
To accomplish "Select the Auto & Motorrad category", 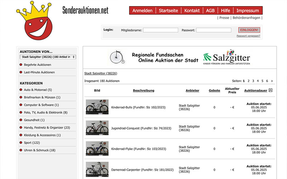I will tap(38, 90).
